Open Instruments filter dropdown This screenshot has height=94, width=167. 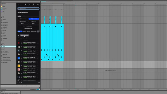pos(23,21)
